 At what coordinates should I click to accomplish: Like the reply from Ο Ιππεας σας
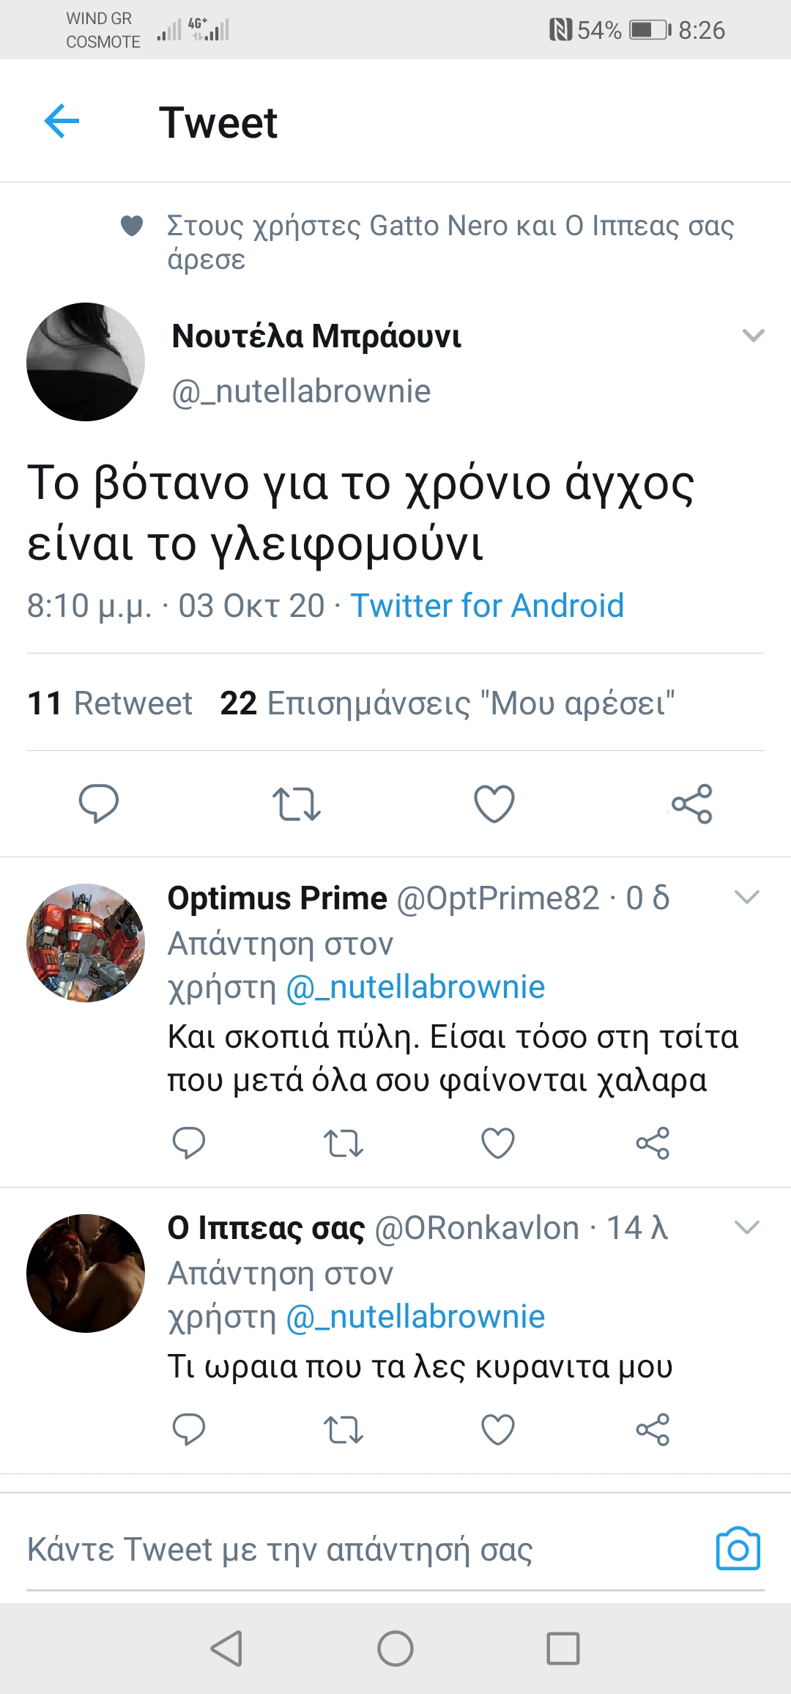(498, 1429)
